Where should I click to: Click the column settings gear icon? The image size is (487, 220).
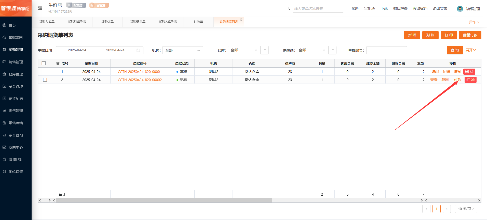click(58, 64)
